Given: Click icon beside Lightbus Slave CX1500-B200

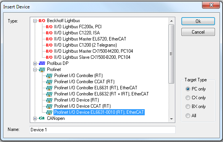Looking at the screenshot, I should tap(49, 57).
